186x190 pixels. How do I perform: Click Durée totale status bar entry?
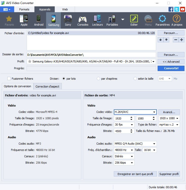coord(163,187)
